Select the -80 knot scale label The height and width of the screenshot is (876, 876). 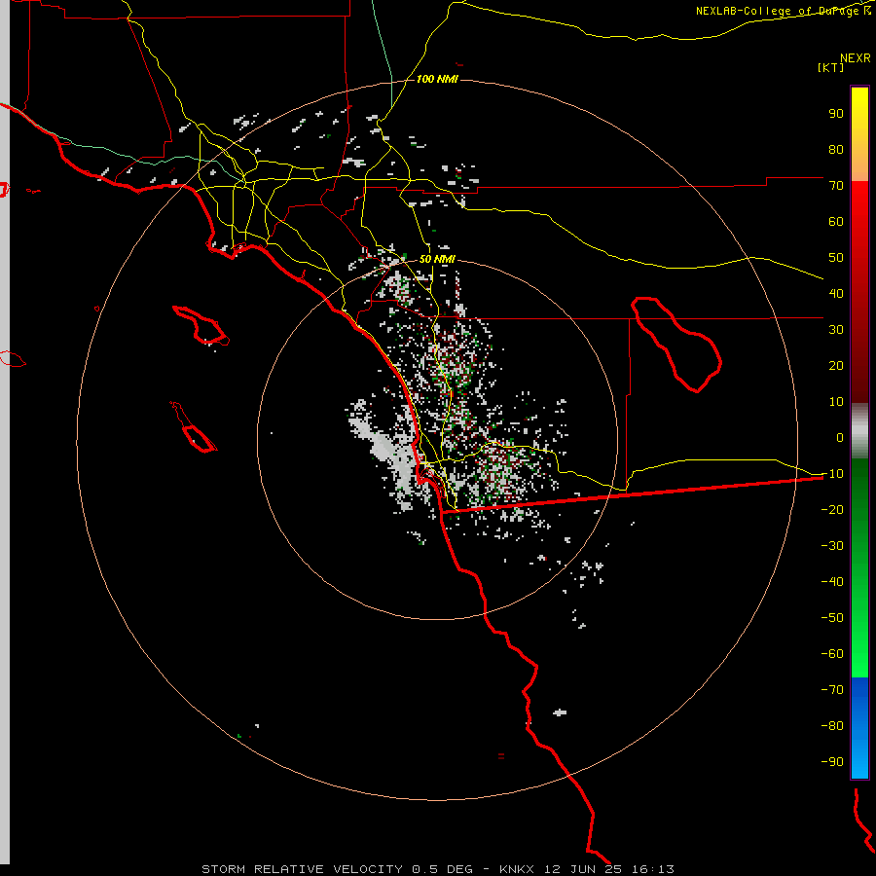(x=832, y=726)
